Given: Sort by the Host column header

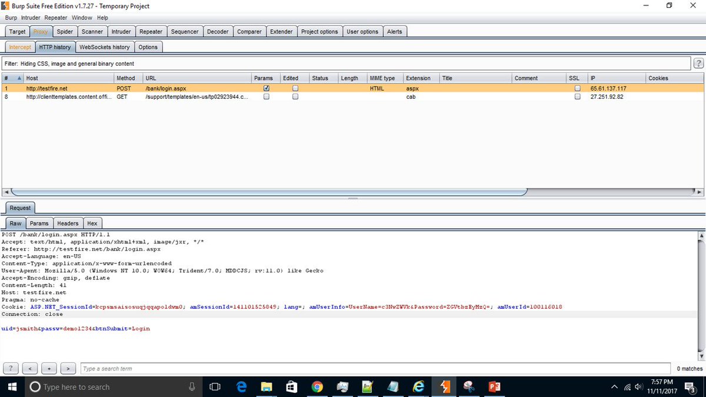Looking at the screenshot, I should click(x=69, y=78).
